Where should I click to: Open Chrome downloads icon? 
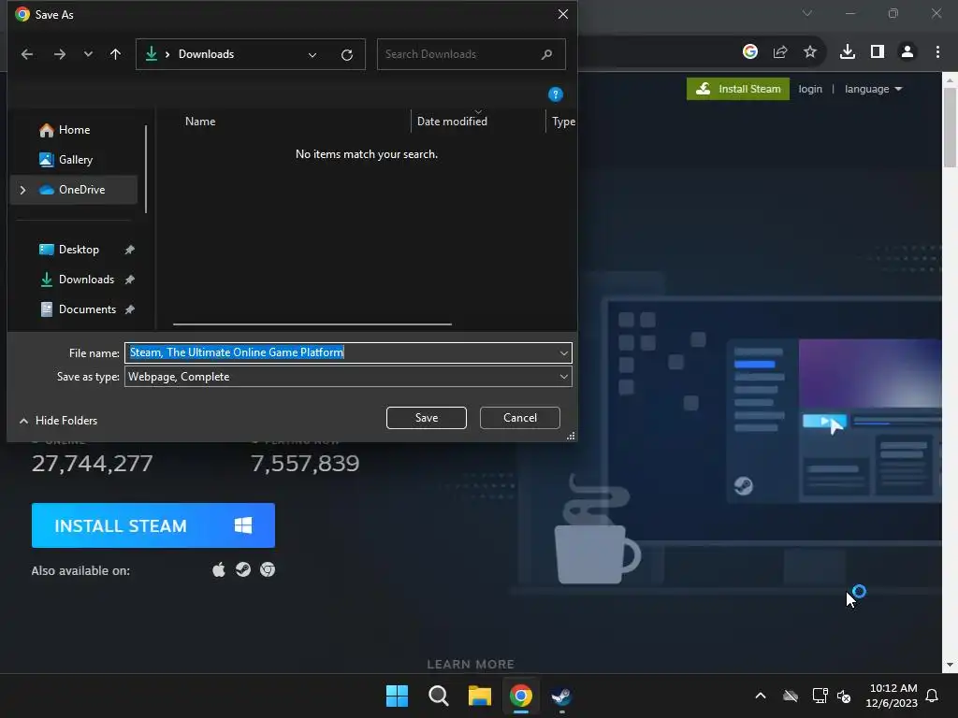[x=848, y=52]
